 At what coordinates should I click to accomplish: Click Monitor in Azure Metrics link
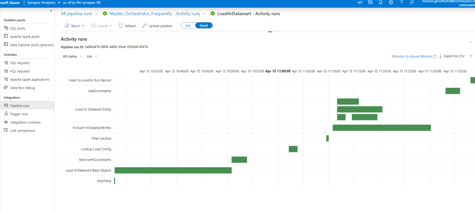[x=412, y=56]
